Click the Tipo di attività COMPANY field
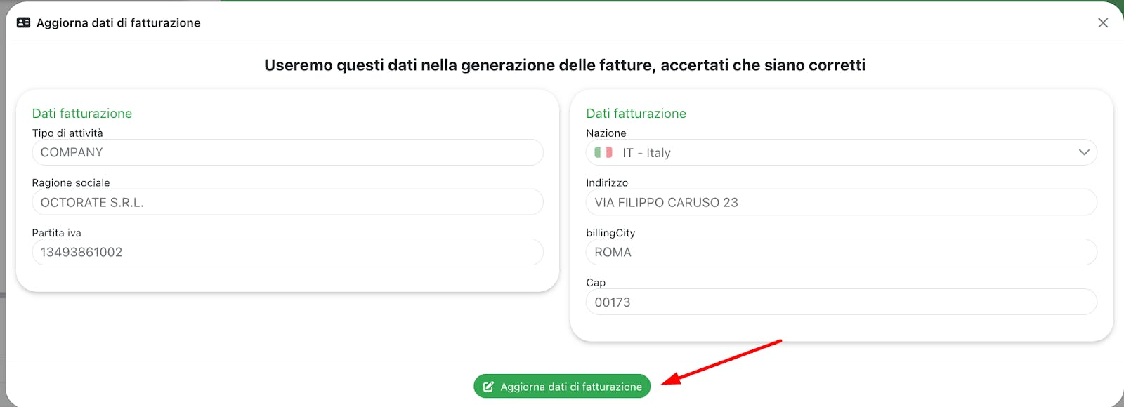The image size is (1124, 407). 287,152
